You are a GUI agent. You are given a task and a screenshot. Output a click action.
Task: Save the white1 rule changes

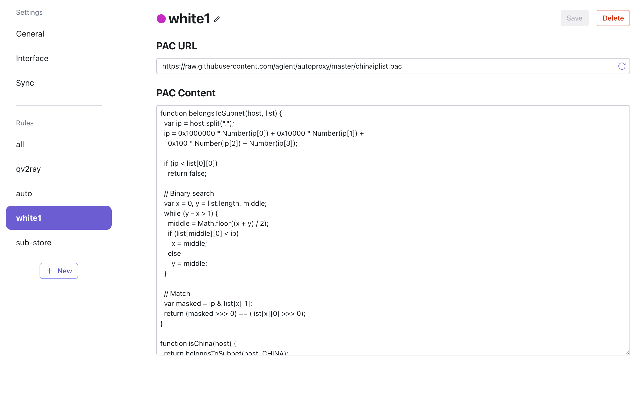[574, 18]
